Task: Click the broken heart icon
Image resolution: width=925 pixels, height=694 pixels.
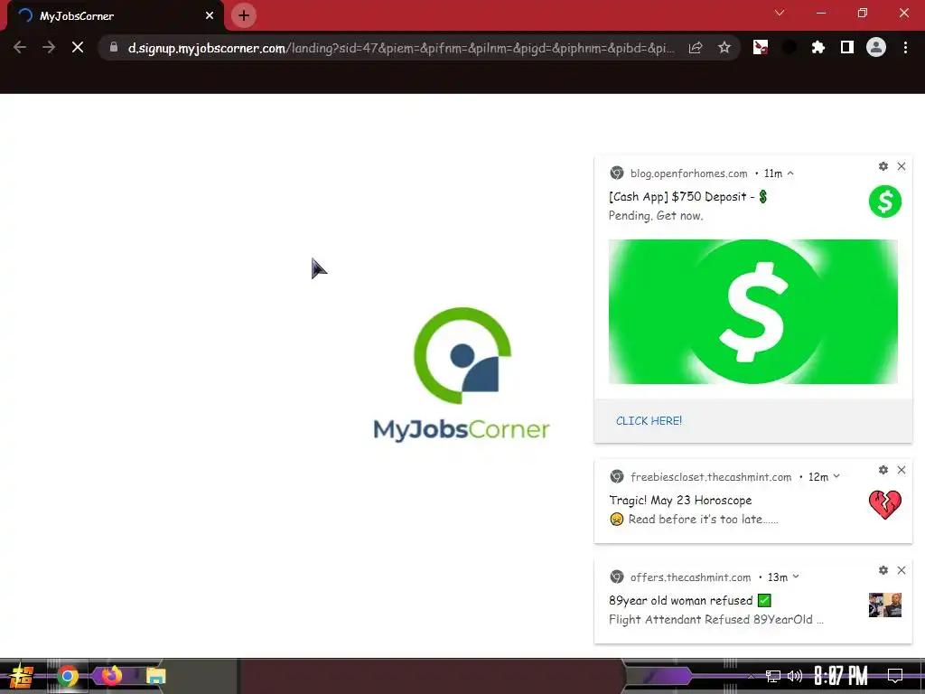Action: tap(885, 505)
